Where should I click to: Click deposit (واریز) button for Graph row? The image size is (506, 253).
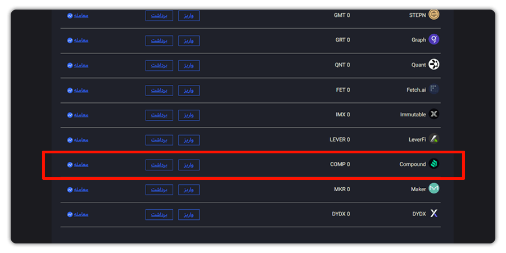pyautogui.click(x=189, y=40)
